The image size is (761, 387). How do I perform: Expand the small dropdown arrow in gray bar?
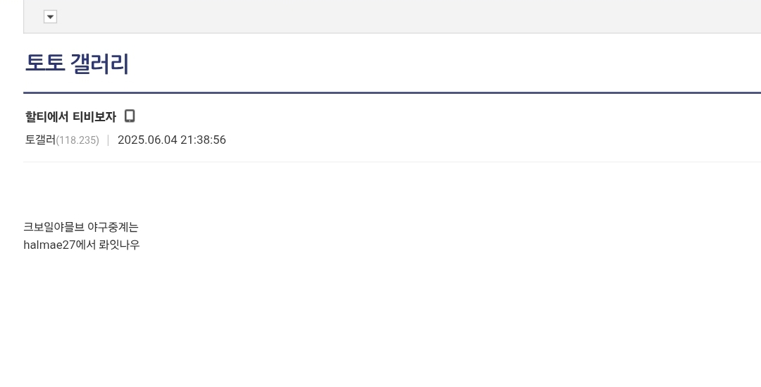pyautogui.click(x=50, y=17)
